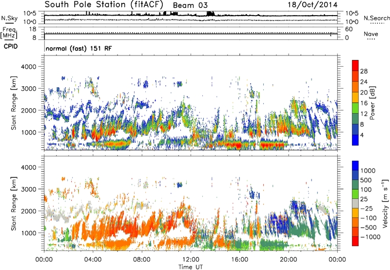The image size is (390, 270).
Task: Click the '4' tick on power scale
Action: click(362, 135)
